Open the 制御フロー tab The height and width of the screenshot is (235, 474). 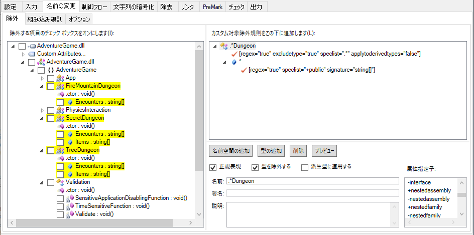tap(94, 7)
